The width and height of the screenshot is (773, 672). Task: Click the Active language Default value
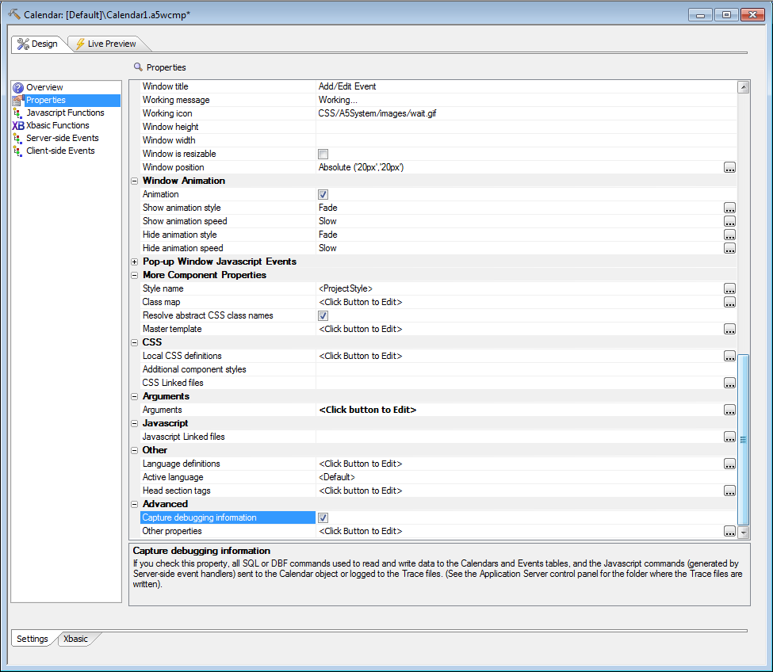pyautogui.click(x=337, y=477)
